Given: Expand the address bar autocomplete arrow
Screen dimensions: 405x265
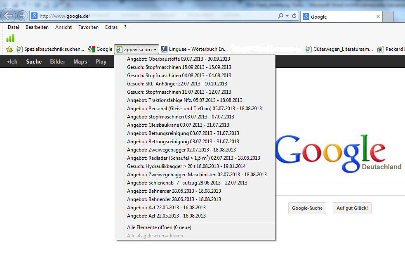Looking at the screenshot, I should point(287,16).
